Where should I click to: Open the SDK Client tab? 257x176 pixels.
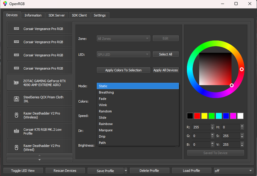(x=80, y=15)
